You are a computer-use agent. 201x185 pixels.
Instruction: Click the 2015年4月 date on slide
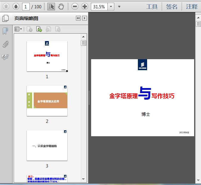184,133
